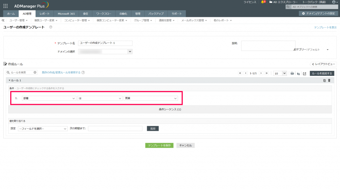Click the テンプレートを保存 button
The width and height of the screenshot is (340, 189).
coord(159,145)
